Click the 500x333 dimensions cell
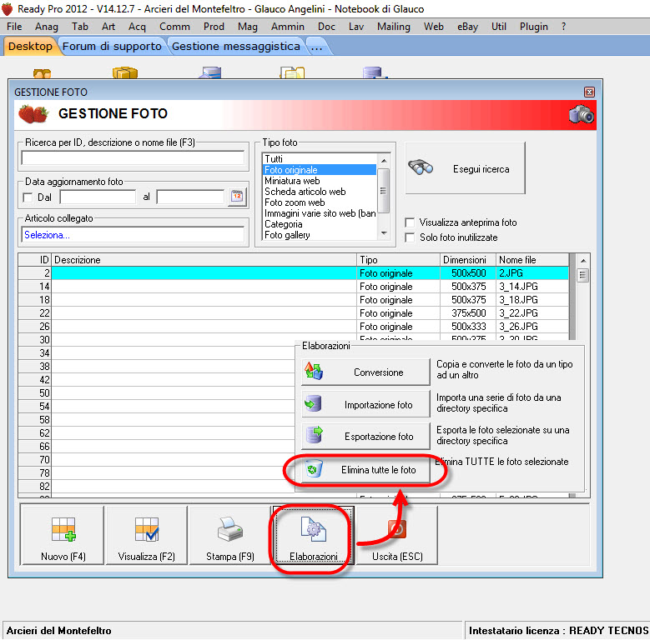The height and width of the screenshot is (640, 650). click(x=468, y=326)
